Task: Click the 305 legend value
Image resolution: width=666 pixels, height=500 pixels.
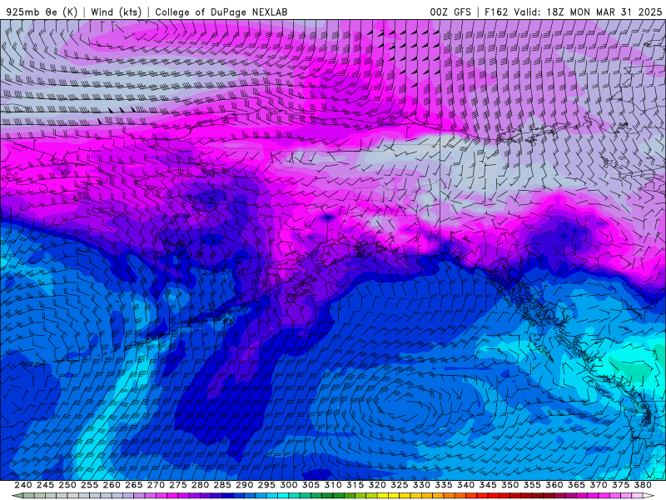Action: tap(311, 485)
